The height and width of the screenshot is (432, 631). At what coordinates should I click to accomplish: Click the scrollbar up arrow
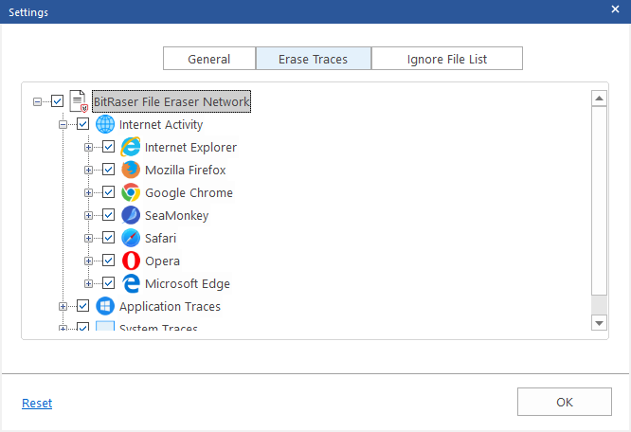point(599,99)
